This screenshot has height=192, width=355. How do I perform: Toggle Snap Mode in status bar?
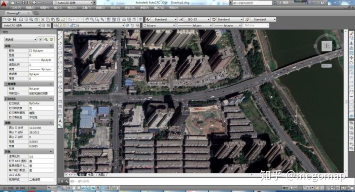[x=54, y=188]
